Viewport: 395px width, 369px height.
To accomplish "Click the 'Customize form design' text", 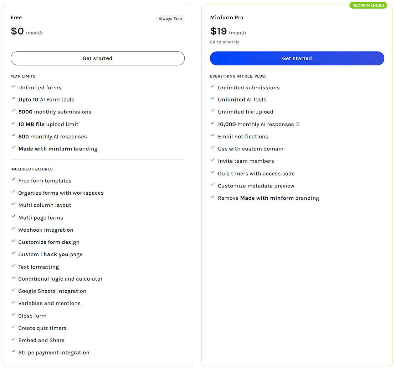I will tap(49, 242).
